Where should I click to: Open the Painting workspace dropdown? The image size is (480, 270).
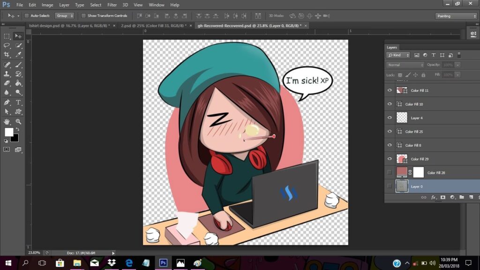456,16
